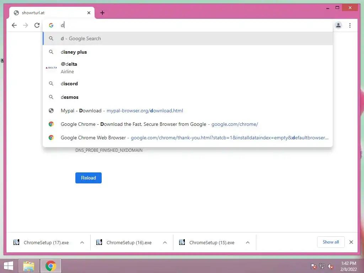The width and height of the screenshot is (364, 273).
Task: Click the ChromeSetup (16).exe file icon
Action: (x=99, y=242)
